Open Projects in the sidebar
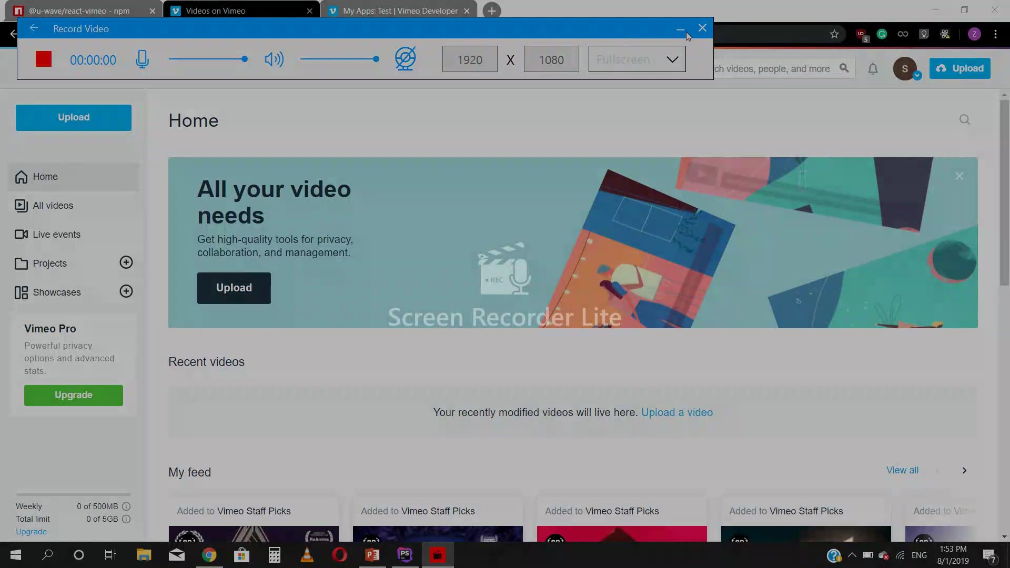 [x=49, y=263]
